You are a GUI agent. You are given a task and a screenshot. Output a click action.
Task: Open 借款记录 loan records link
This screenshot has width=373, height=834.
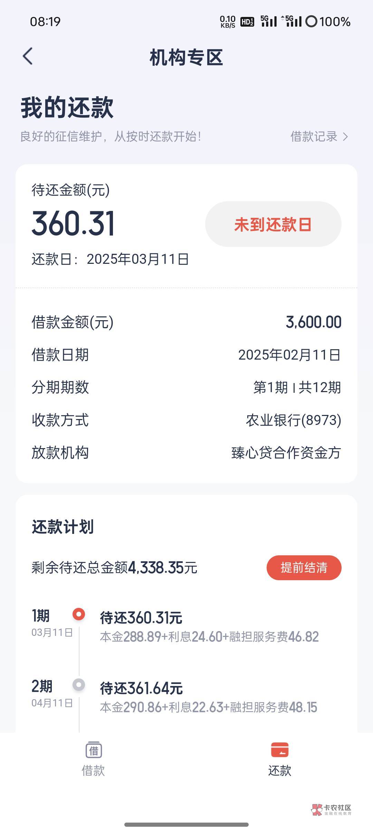(x=314, y=137)
